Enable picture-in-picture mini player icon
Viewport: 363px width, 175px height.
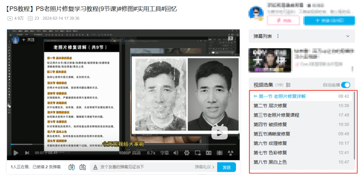[x=197, y=153]
